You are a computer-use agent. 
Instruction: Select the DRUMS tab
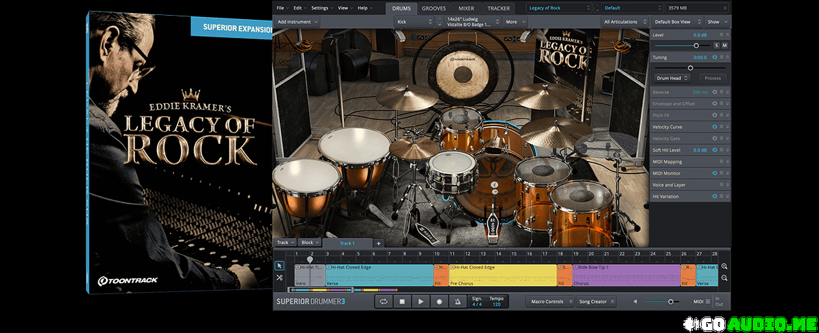coord(401,8)
